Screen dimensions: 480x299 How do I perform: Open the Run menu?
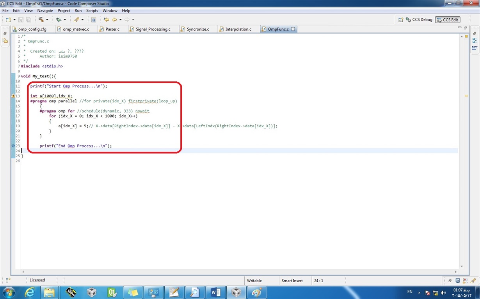point(78,11)
